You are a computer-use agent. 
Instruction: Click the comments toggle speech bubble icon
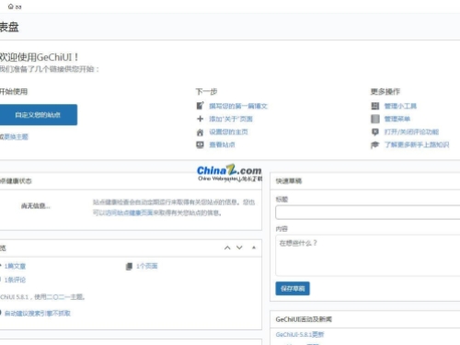click(x=375, y=132)
